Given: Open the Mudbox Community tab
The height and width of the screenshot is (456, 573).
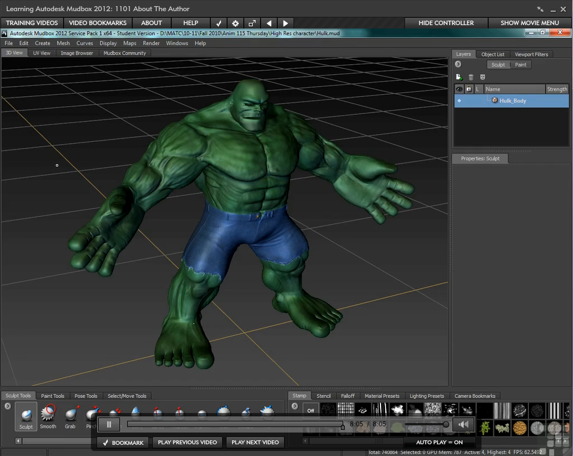Looking at the screenshot, I should (x=124, y=53).
